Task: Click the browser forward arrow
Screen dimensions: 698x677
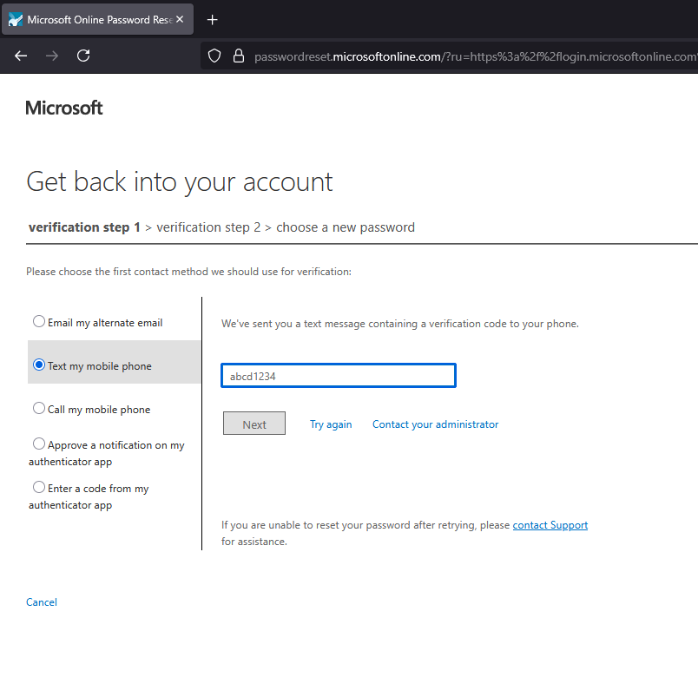Action: tap(52, 56)
